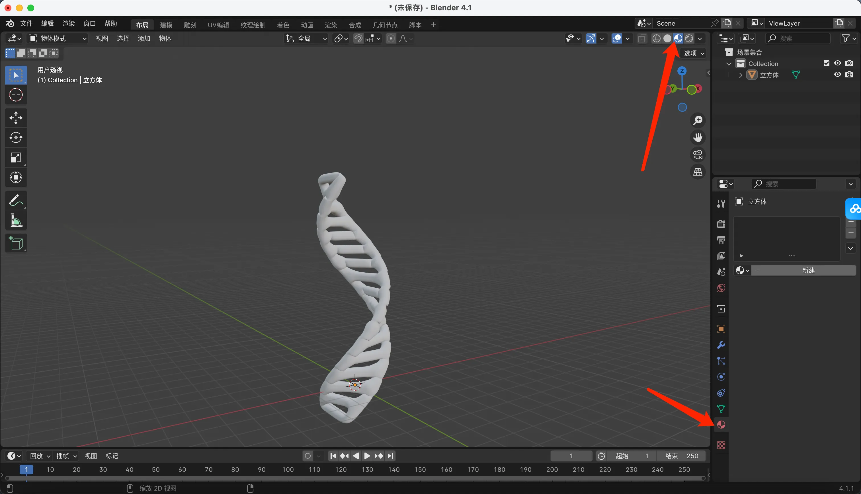Image resolution: width=861 pixels, height=494 pixels.
Task: Open Material properties tab icon
Action: click(721, 425)
